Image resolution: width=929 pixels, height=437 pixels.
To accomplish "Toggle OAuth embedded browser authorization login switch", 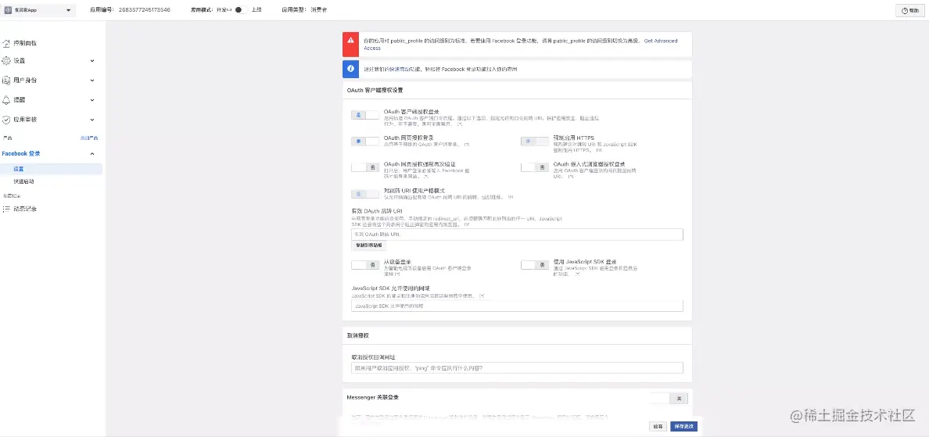I will pos(535,167).
